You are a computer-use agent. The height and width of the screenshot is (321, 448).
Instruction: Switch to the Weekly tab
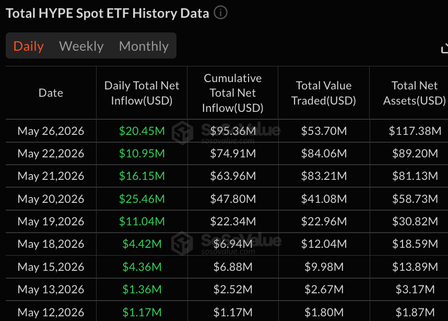(81, 46)
